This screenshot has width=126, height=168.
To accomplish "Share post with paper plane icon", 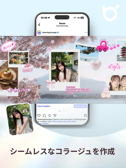I will coord(55,115).
